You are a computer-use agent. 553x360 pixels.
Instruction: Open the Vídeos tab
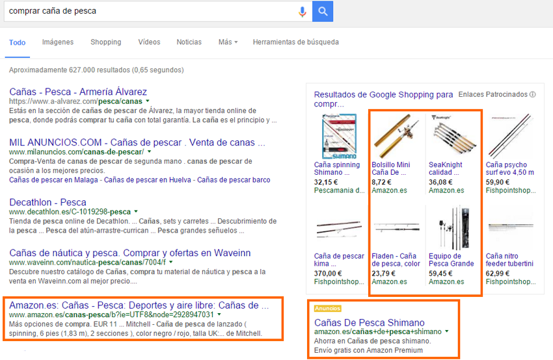(x=149, y=42)
